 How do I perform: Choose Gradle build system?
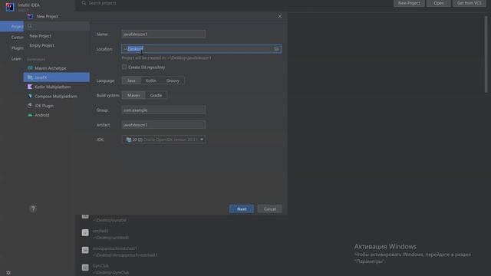[x=156, y=95]
